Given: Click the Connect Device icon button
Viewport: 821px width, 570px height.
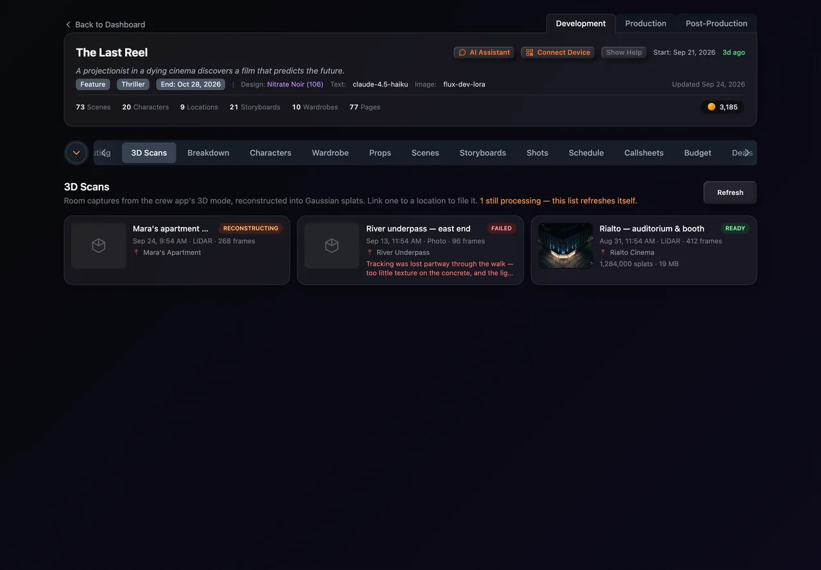Looking at the screenshot, I should 557,53.
